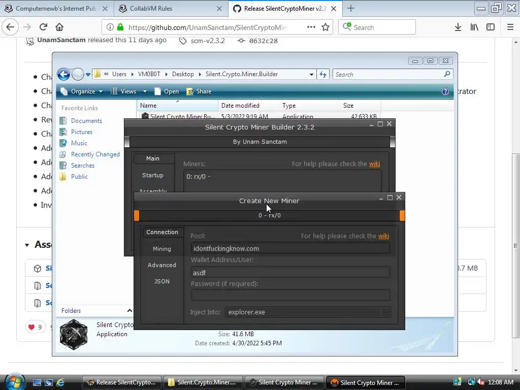Go back in the Firefox browser
Screen dimensions: 520x390
pyautogui.click(x=10, y=27)
